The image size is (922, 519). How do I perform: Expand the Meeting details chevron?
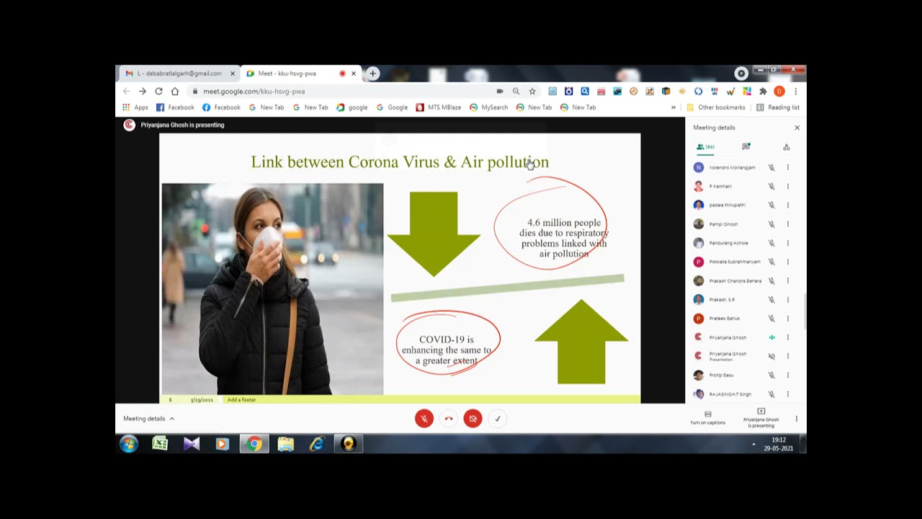[171, 419]
